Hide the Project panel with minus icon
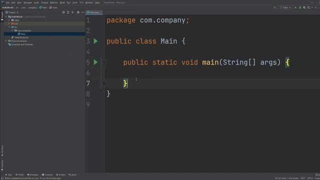This screenshot has height=180, width=320. 82,12
